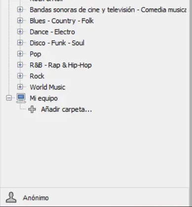Expand the Pop genre node

click(20, 54)
